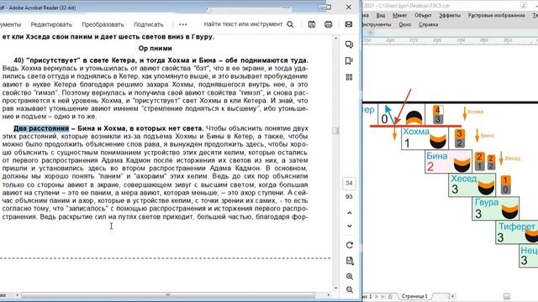Select the large '0' digit in Кетер cell
Image resolution: width=538 pixels, height=302 pixels.
point(384,119)
